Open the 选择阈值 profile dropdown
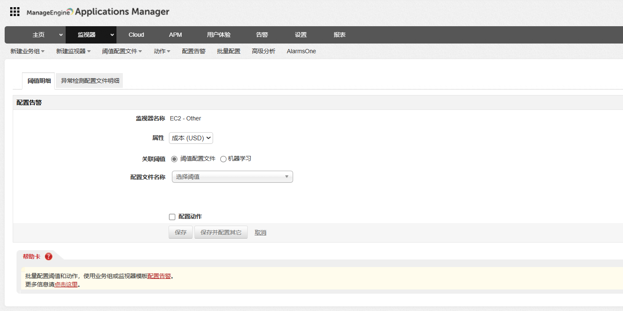This screenshot has height=311, width=623. point(233,177)
